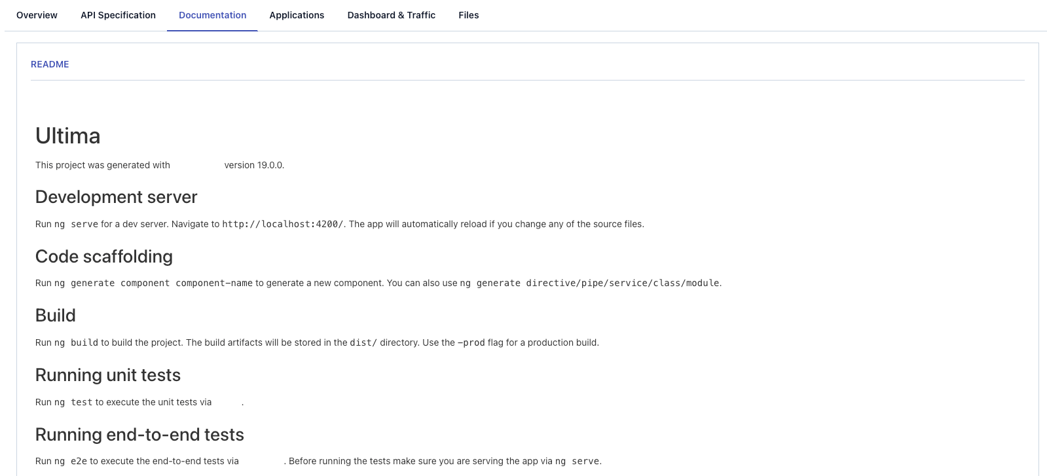This screenshot has width=1047, height=476.
Task: Open the Overview tab
Action: (37, 15)
